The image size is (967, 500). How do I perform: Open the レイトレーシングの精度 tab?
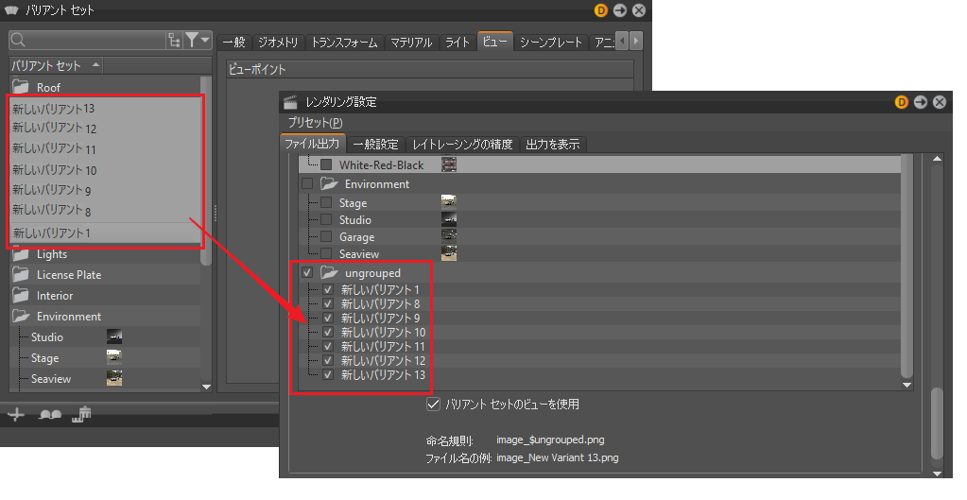462,145
